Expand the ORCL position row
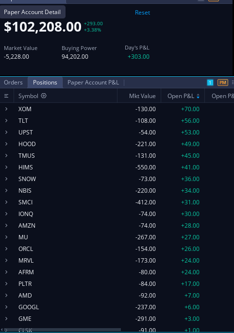Image resolution: width=234 pixels, height=333 pixels. point(6,249)
